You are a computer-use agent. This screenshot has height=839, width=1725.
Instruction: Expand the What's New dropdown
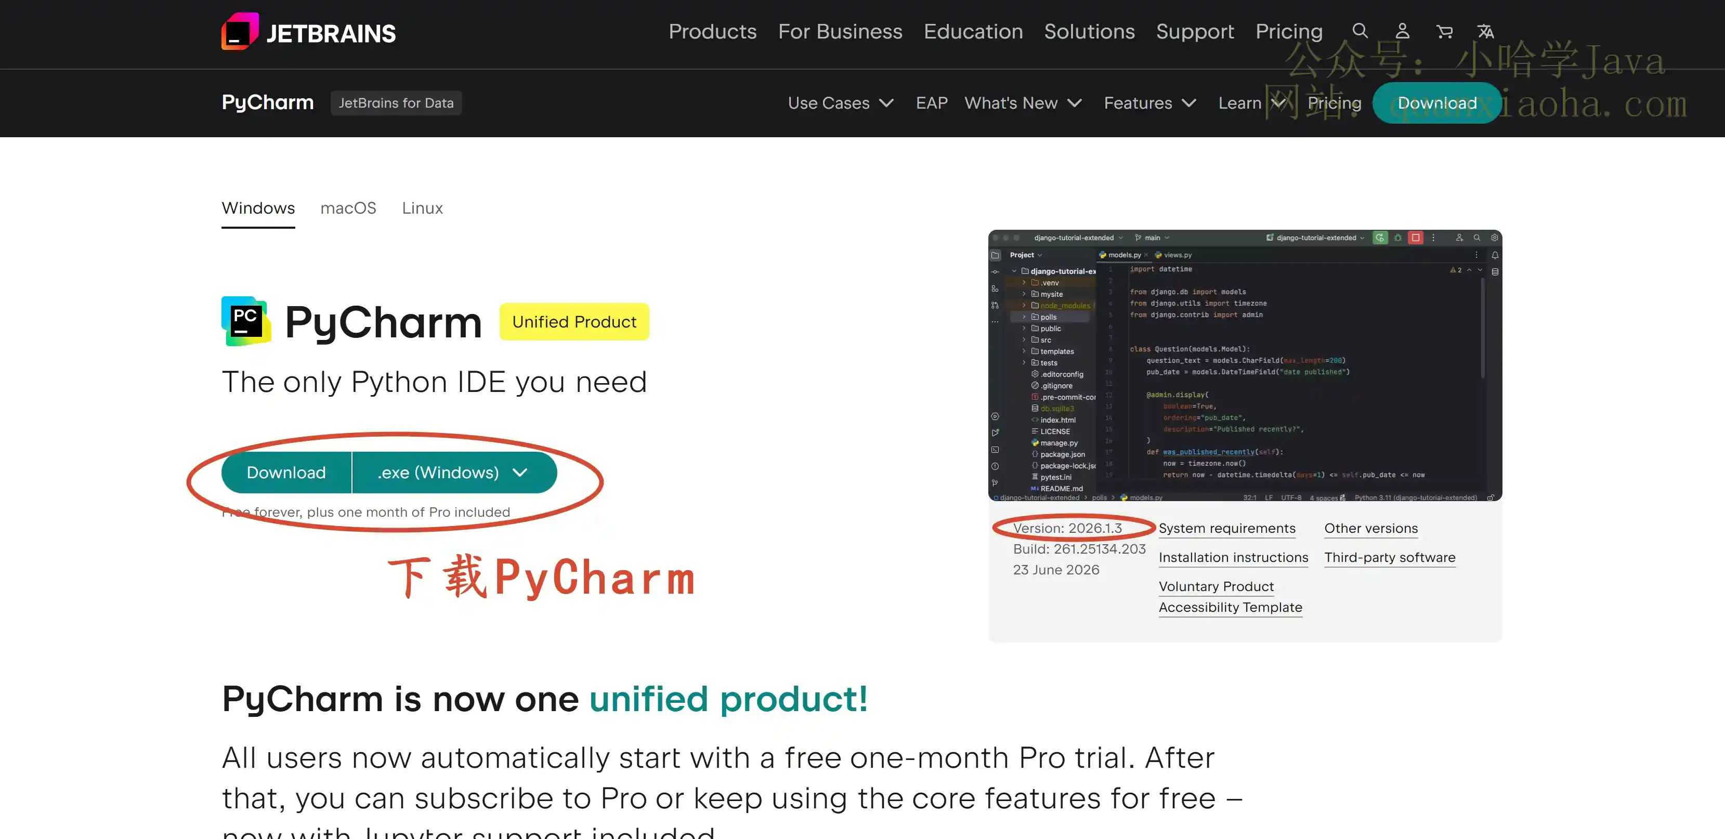click(1023, 103)
